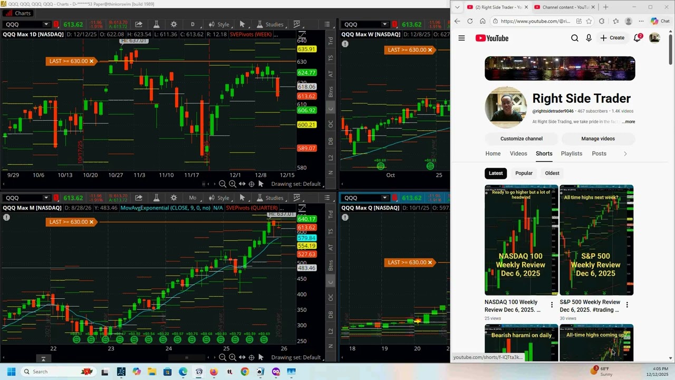Remove LAST >= 630.00 alert on weekly chart
The width and height of the screenshot is (675, 380).
tap(430, 50)
